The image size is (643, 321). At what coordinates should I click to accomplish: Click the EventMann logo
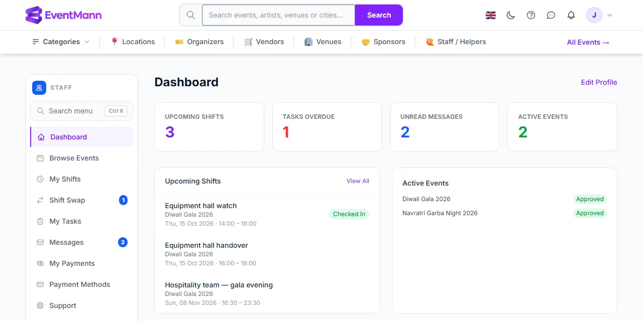[x=63, y=15]
